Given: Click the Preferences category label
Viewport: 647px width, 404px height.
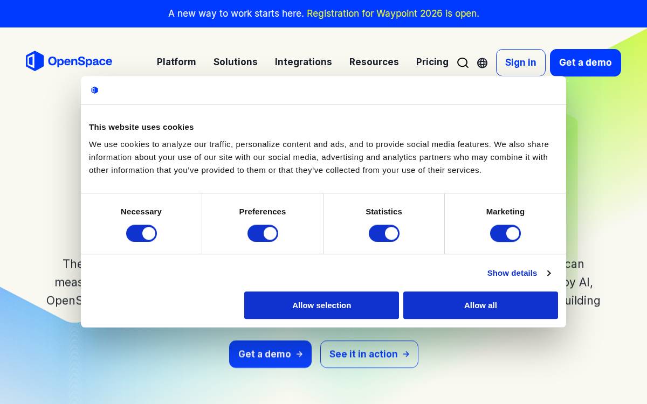Looking at the screenshot, I should coord(263,212).
